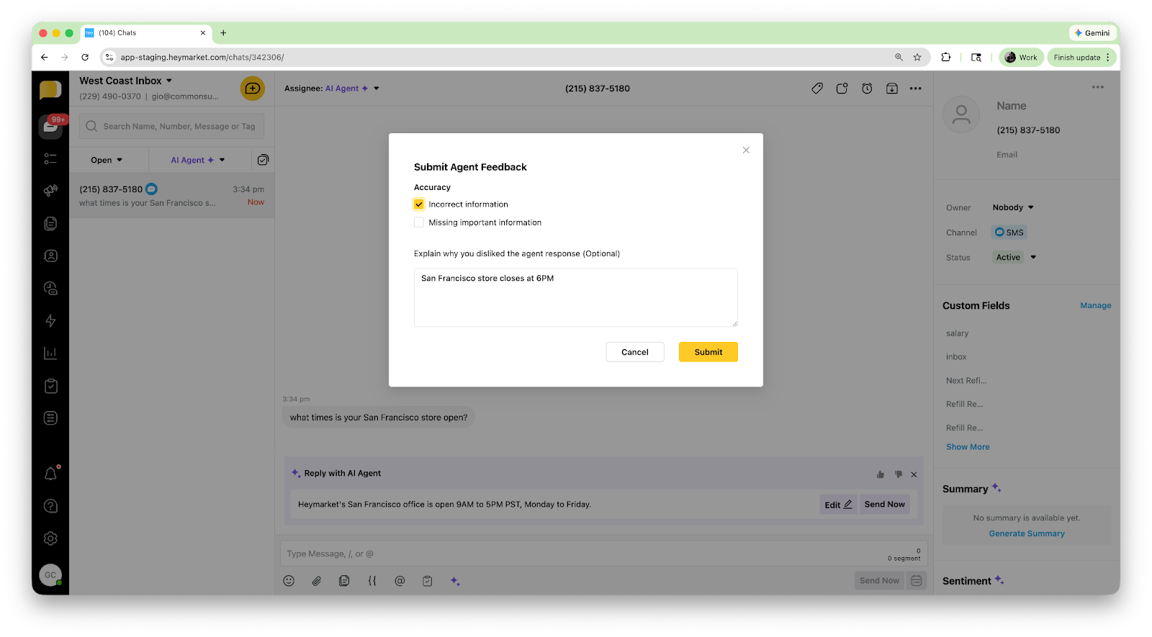Image resolution: width=1152 pixels, height=637 pixels.
Task: Open the Status Active dropdown
Action: coord(1015,257)
